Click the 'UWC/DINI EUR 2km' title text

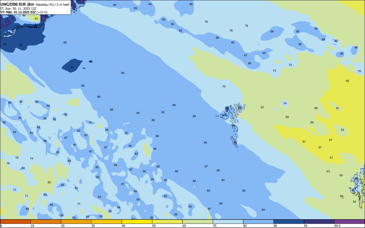point(17,4)
